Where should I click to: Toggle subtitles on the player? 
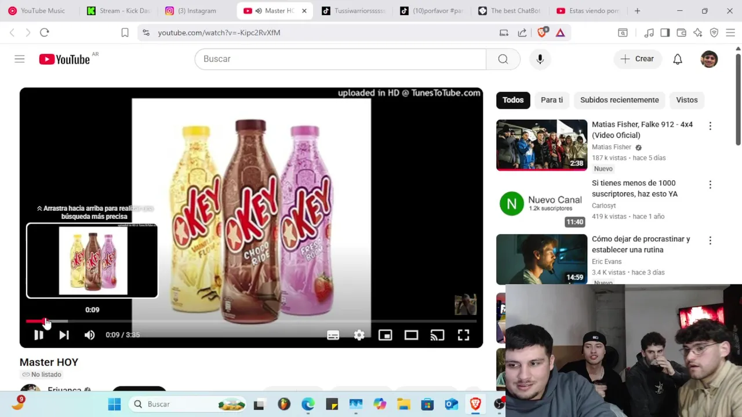click(333, 335)
